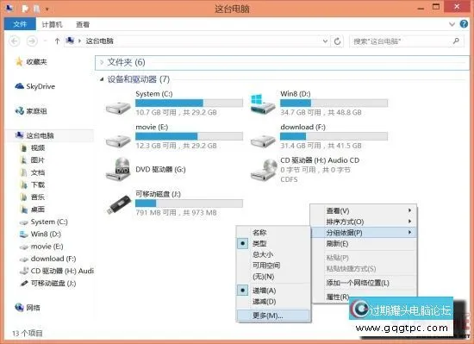
Task: Expand the 文件夹 (6) group
Action: [102, 62]
